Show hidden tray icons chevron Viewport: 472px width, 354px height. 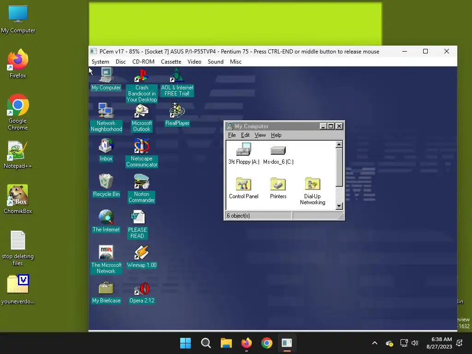(x=375, y=343)
